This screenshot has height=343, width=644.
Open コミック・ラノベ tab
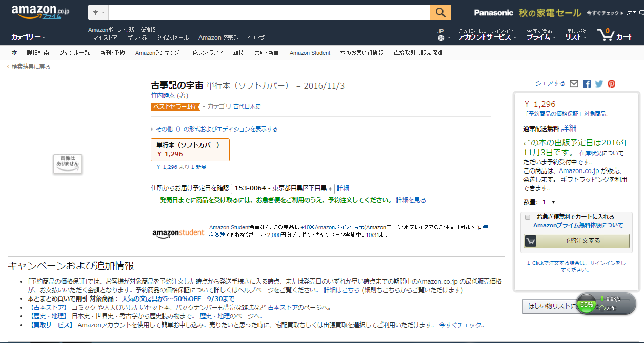click(x=206, y=53)
